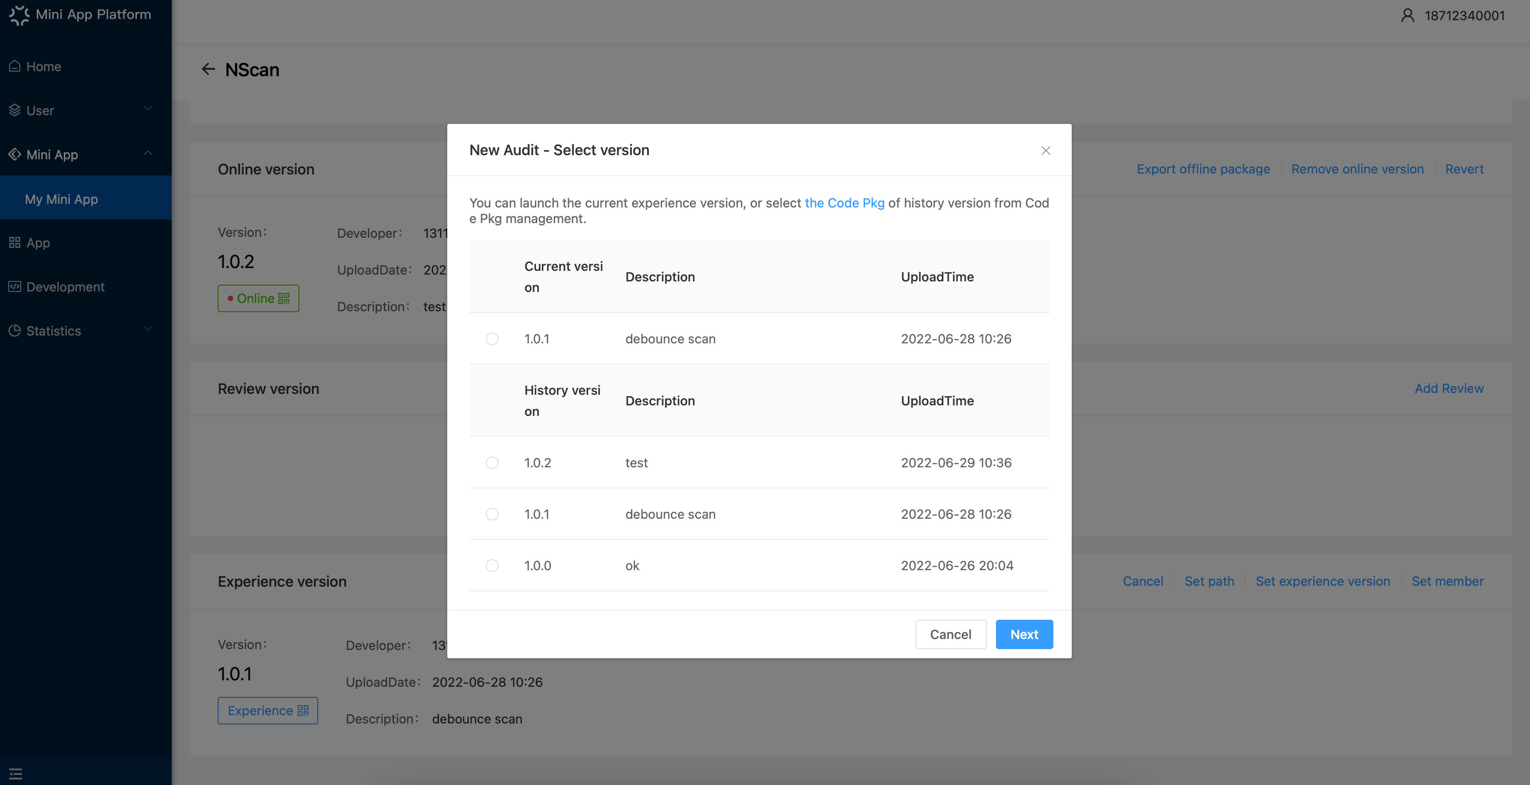Click the Set member link
Viewport: 1530px width, 785px height.
click(x=1447, y=581)
